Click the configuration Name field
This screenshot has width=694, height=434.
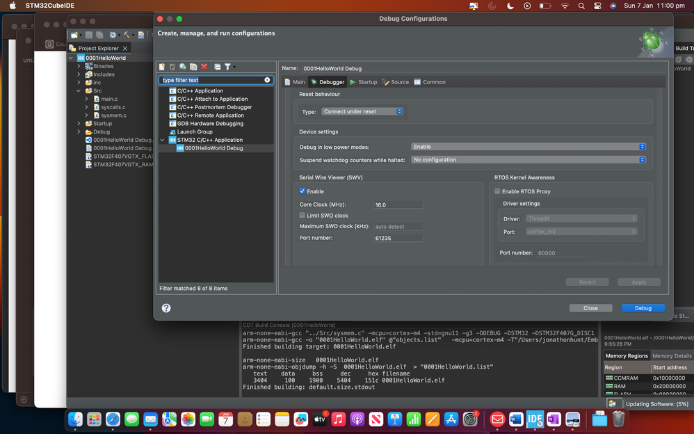(x=483, y=69)
